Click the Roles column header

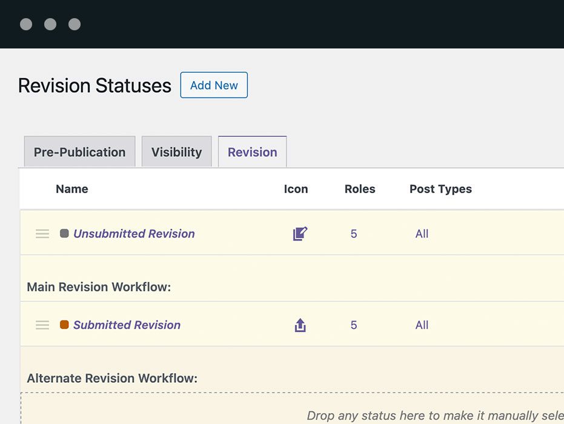tap(360, 189)
